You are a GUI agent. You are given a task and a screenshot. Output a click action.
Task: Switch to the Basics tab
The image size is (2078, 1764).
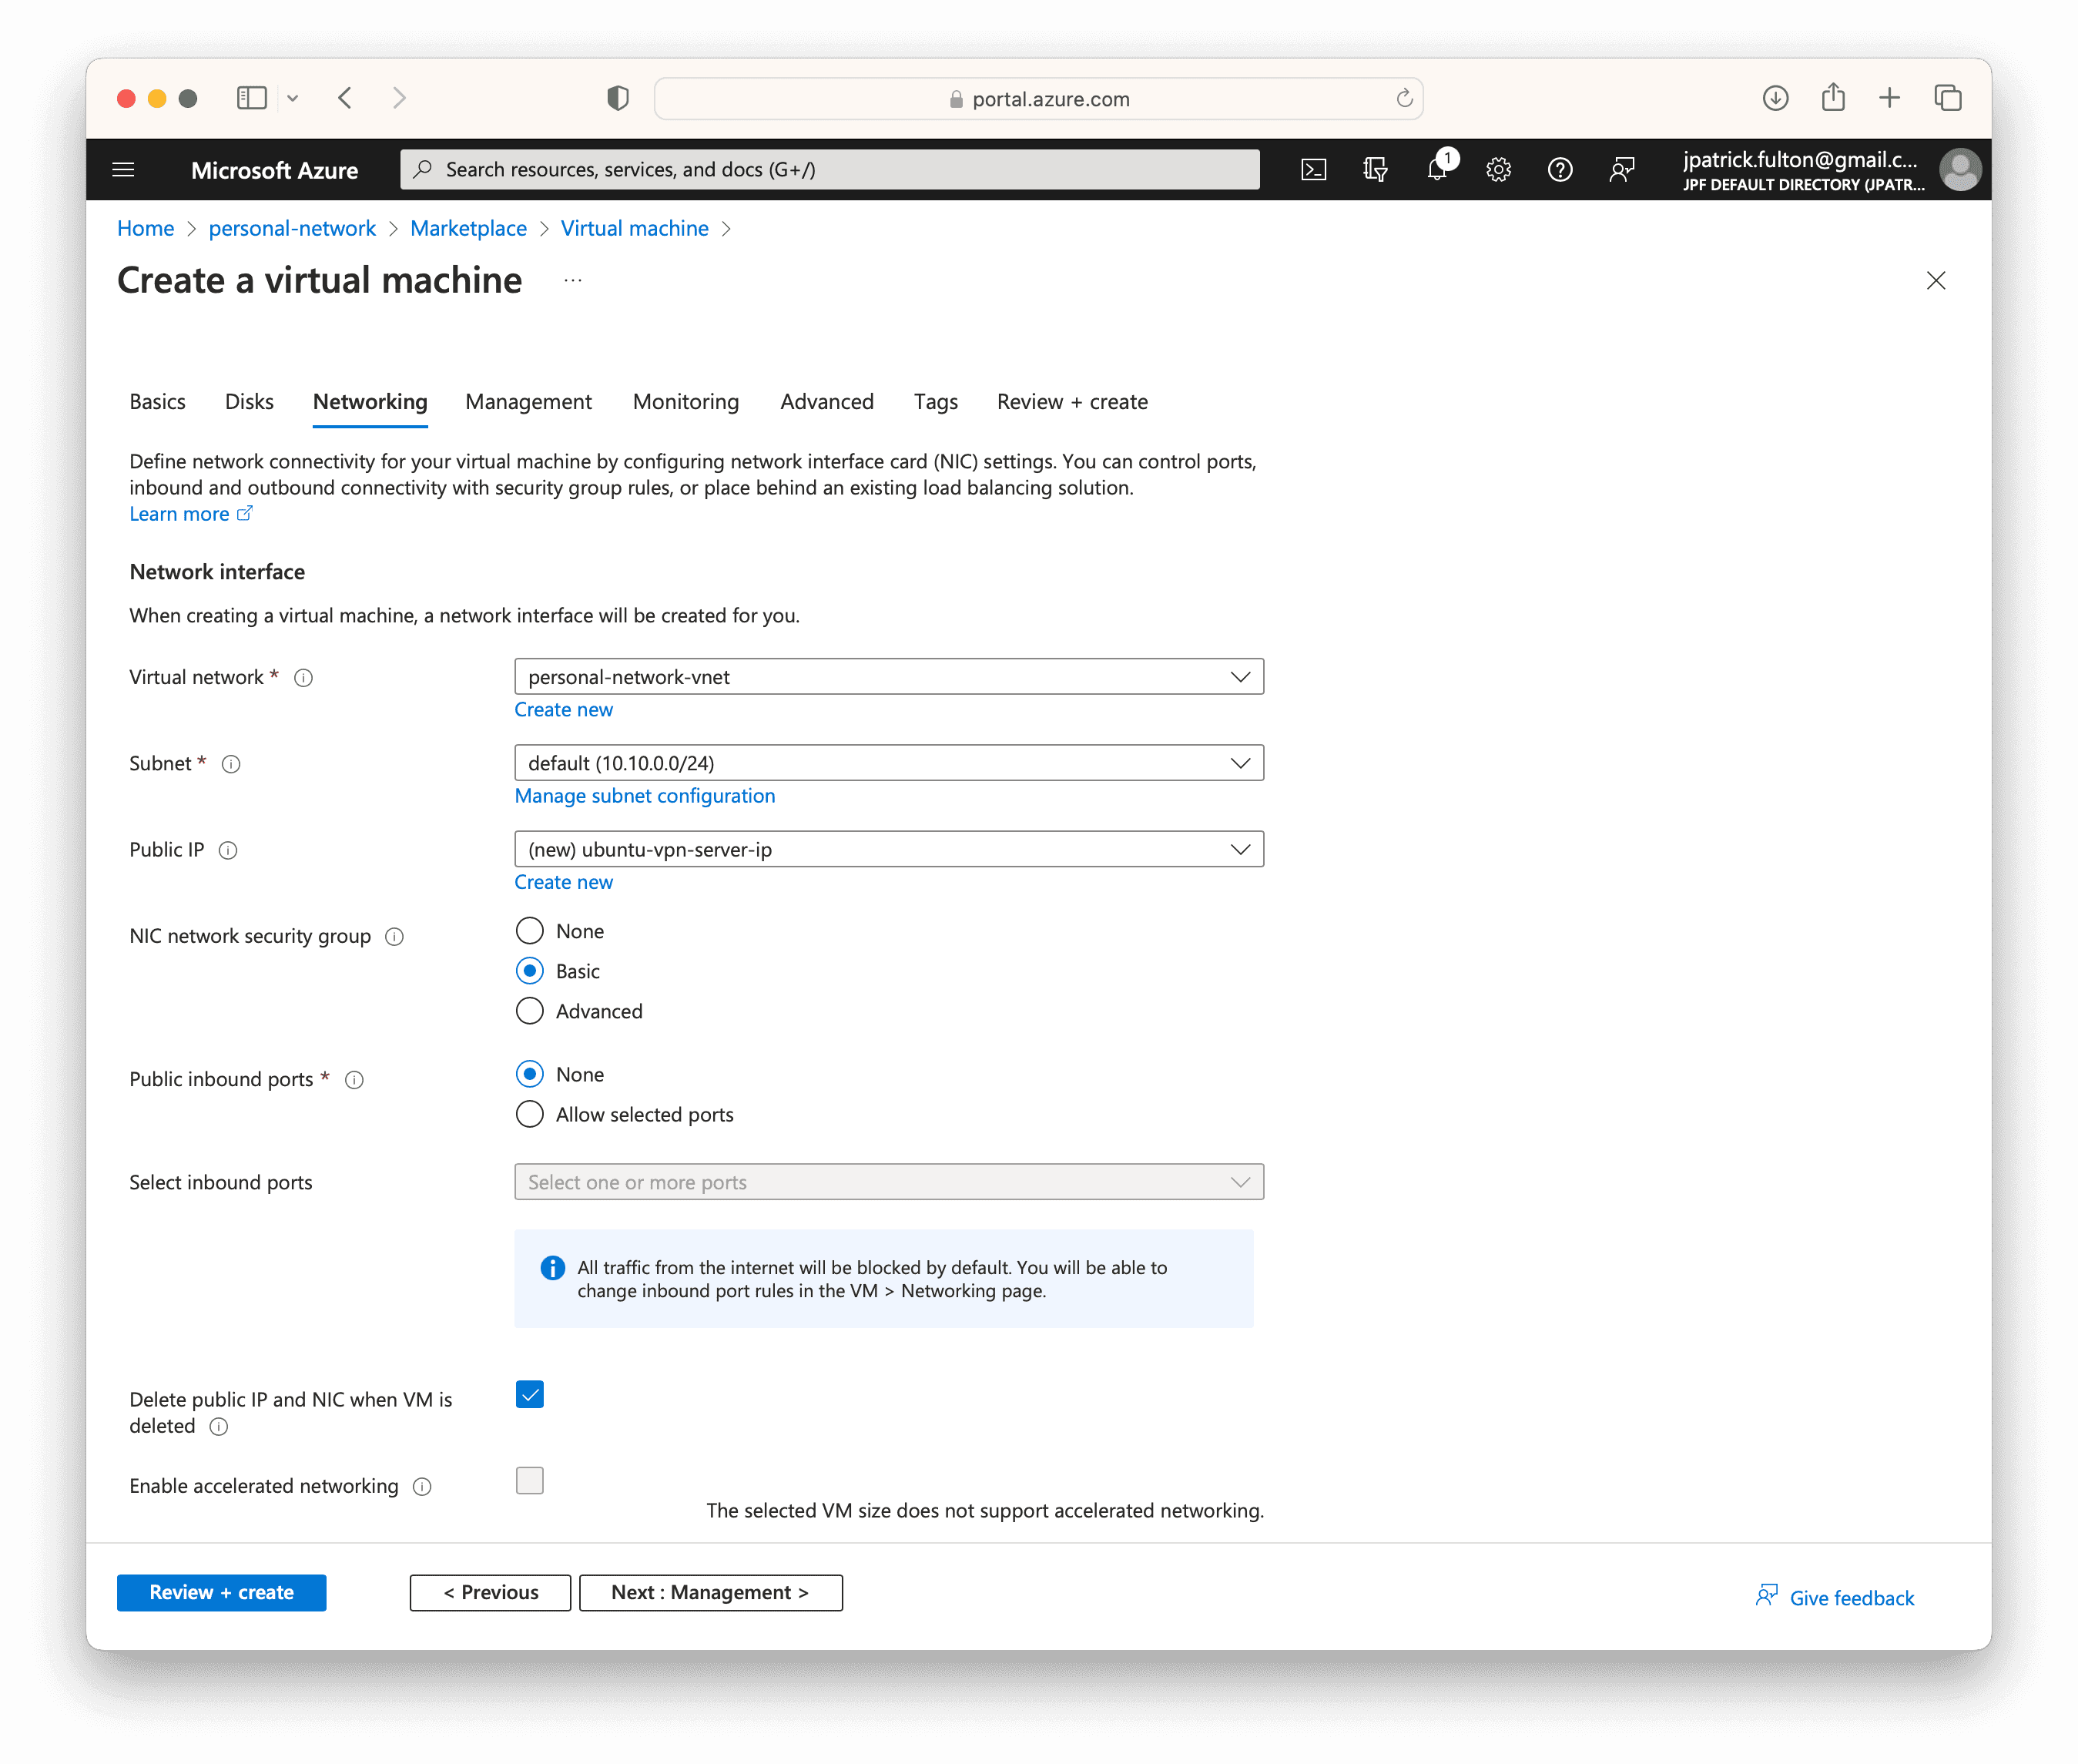[x=157, y=402]
